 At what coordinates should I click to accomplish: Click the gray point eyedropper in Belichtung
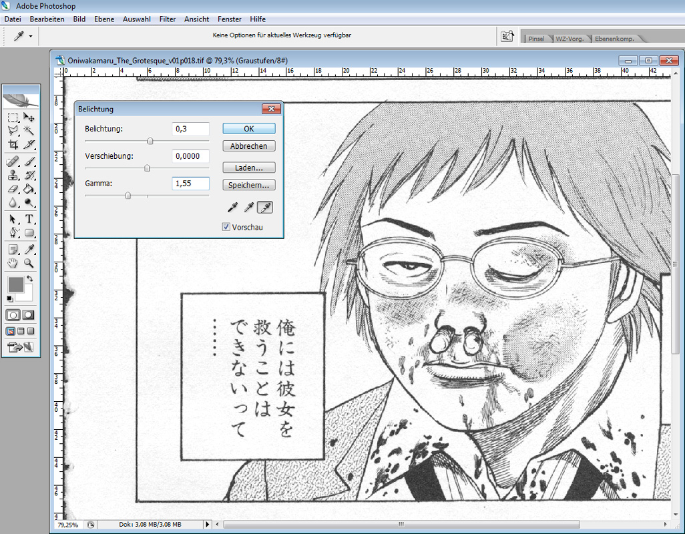click(249, 208)
